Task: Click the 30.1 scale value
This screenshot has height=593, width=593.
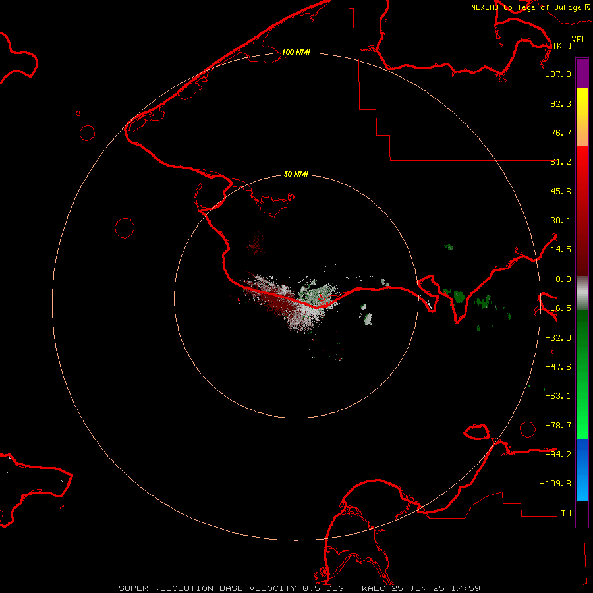Action: [x=561, y=221]
